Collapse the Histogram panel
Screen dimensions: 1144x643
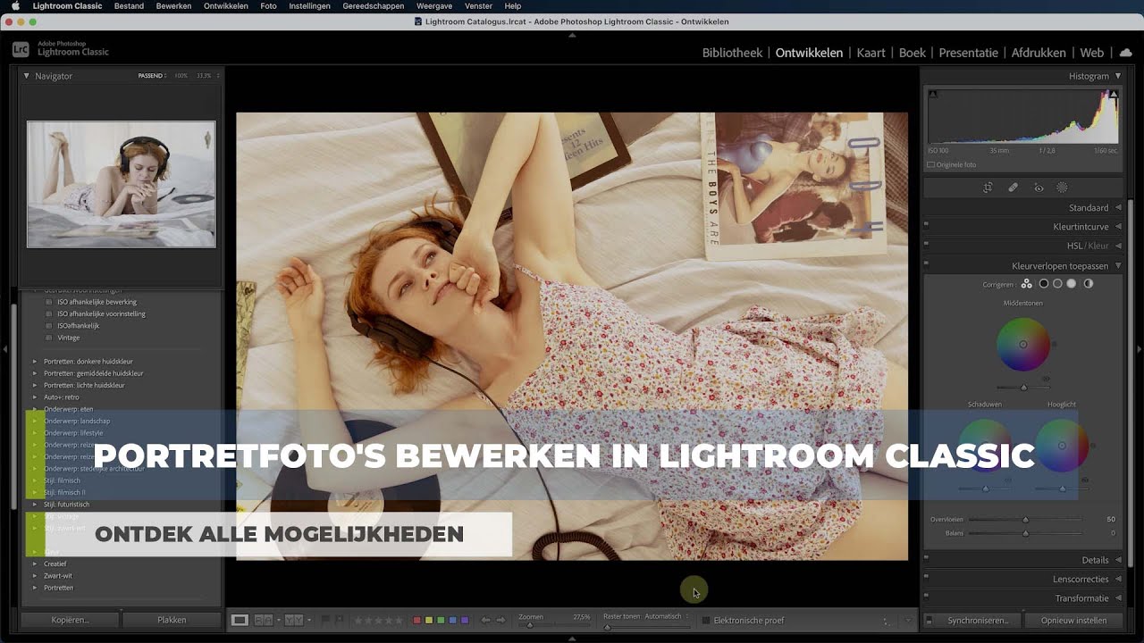pos(1118,76)
